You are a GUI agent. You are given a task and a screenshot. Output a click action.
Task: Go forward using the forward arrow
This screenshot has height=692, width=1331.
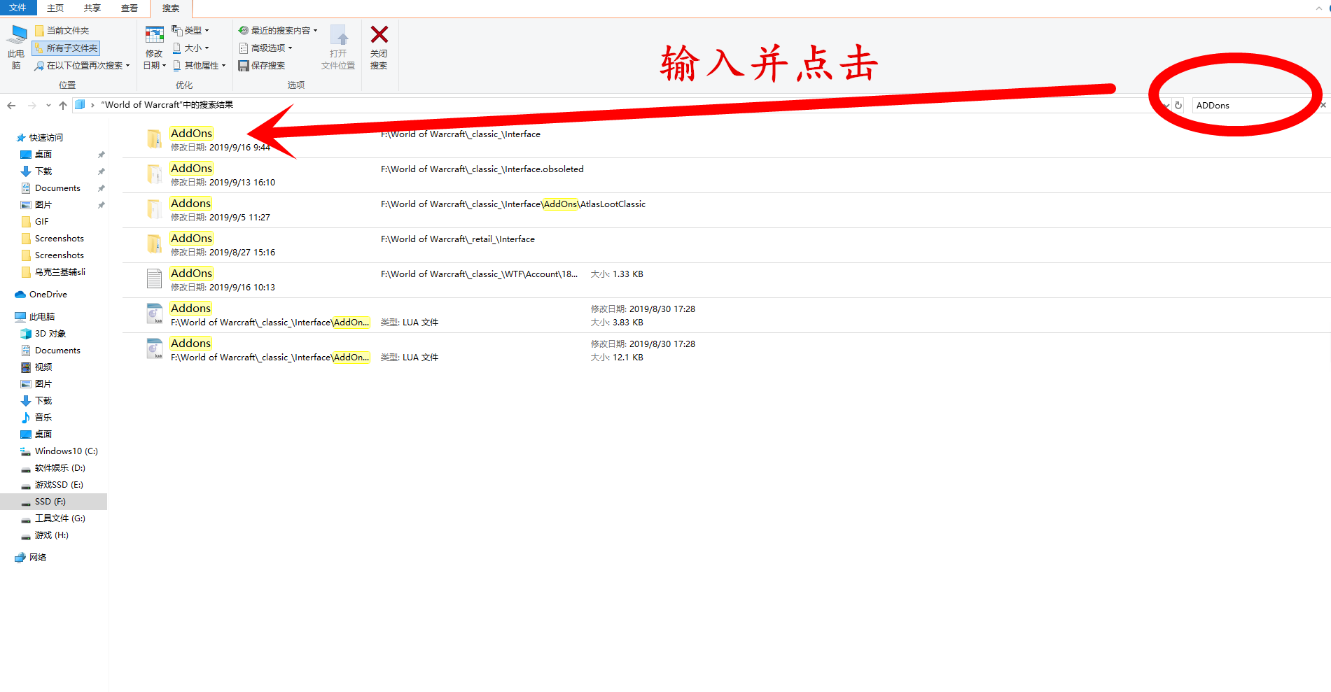pos(32,106)
